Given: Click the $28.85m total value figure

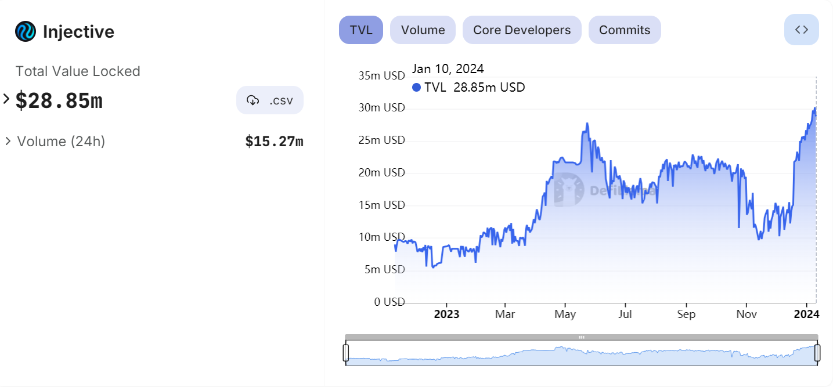Looking at the screenshot, I should (59, 101).
